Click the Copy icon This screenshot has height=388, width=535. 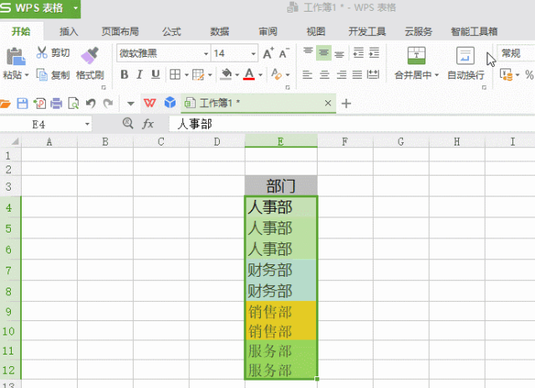coord(42,74)
